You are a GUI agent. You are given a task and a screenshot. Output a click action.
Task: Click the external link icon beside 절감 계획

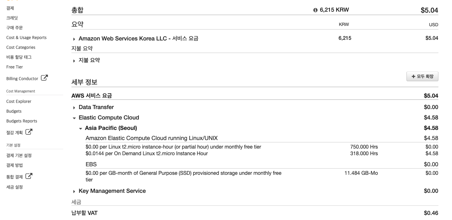click(29, 132)
